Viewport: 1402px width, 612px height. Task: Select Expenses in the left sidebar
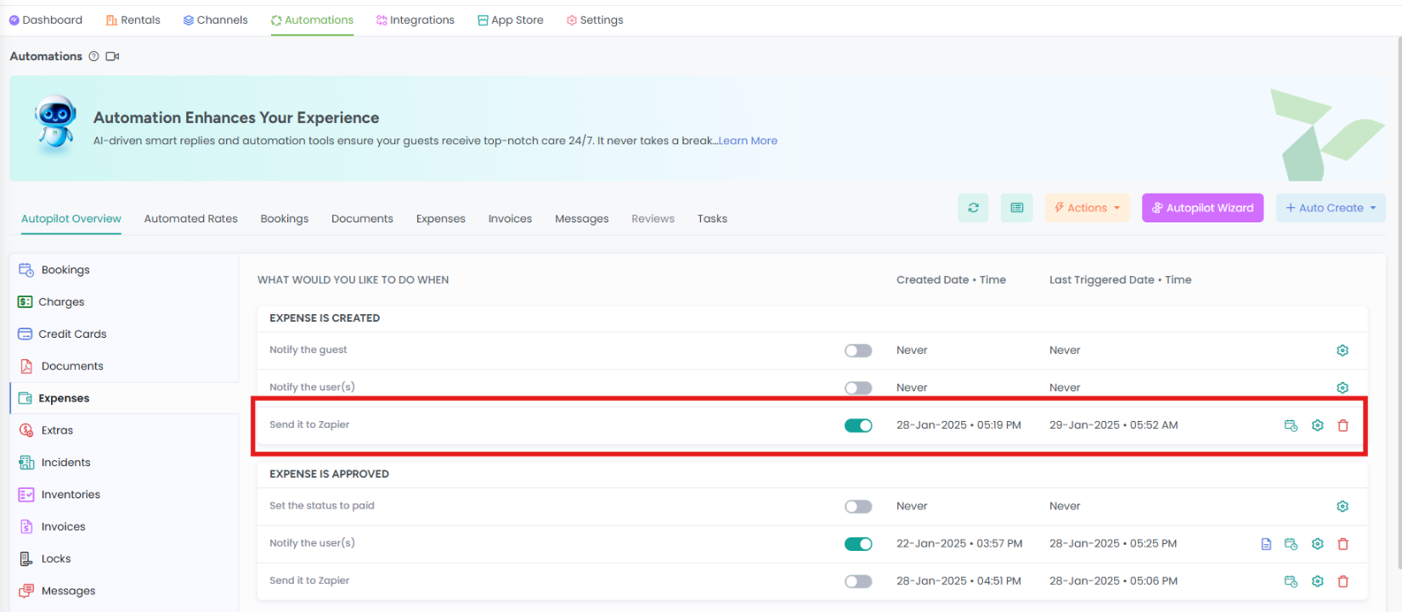124,398
